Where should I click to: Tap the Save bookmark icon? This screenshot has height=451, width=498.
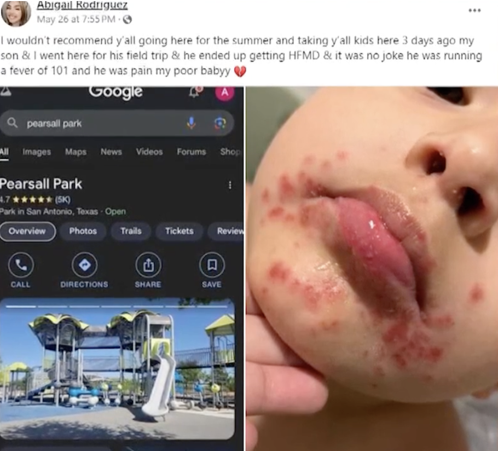212,265
